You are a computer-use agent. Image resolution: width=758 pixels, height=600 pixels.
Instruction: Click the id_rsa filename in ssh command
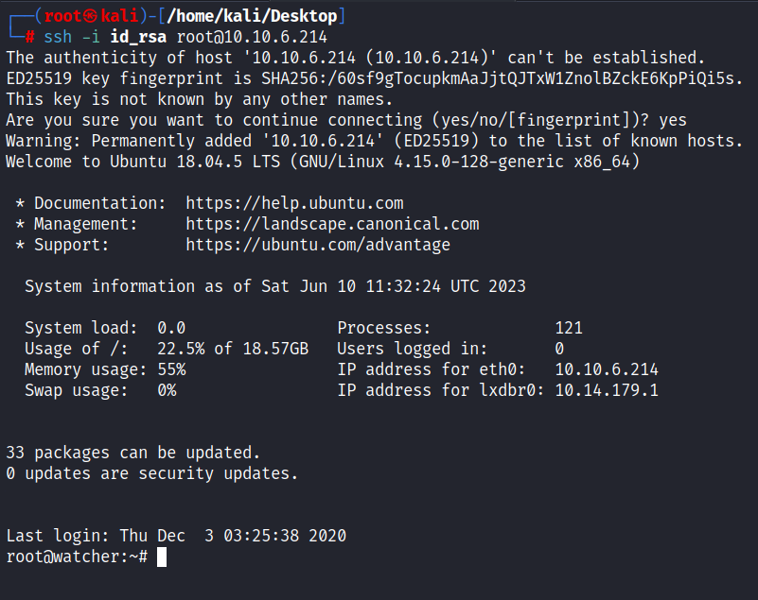tap(138, 37)
